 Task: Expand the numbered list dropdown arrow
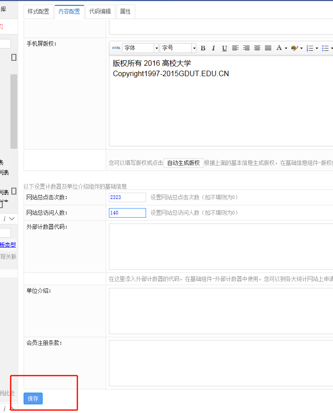[x=317, y=48]
